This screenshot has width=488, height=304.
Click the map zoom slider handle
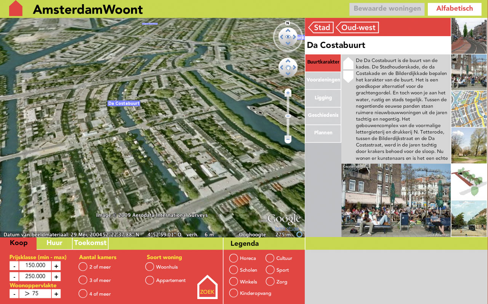pos(288,116)
